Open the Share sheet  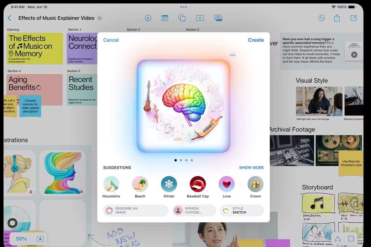point(337,18)
